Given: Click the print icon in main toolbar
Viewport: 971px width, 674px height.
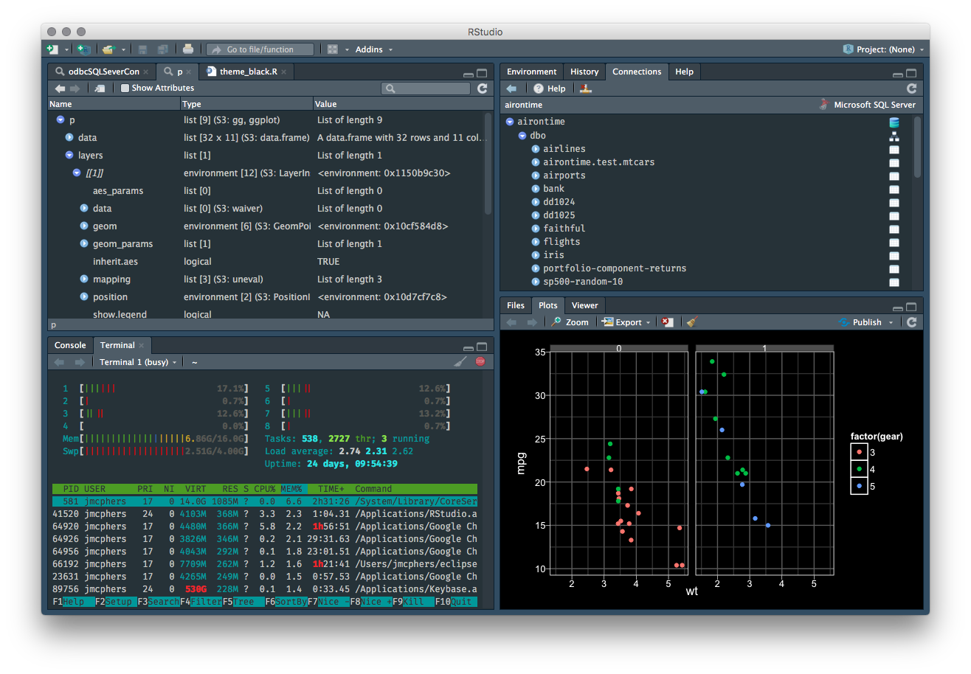Looking at the screenshot, I should (188, 49).
